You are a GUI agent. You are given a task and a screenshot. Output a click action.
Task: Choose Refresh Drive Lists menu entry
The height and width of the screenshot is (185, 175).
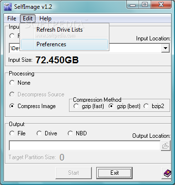click(x=65, y=30)
